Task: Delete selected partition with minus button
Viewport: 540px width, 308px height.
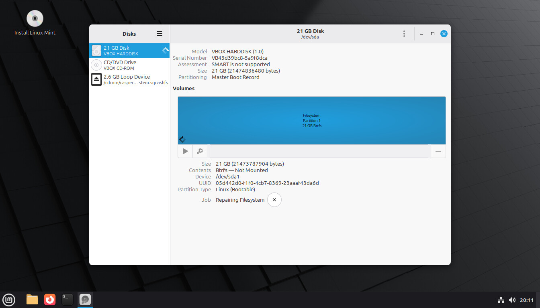Action: click(438, 151)
